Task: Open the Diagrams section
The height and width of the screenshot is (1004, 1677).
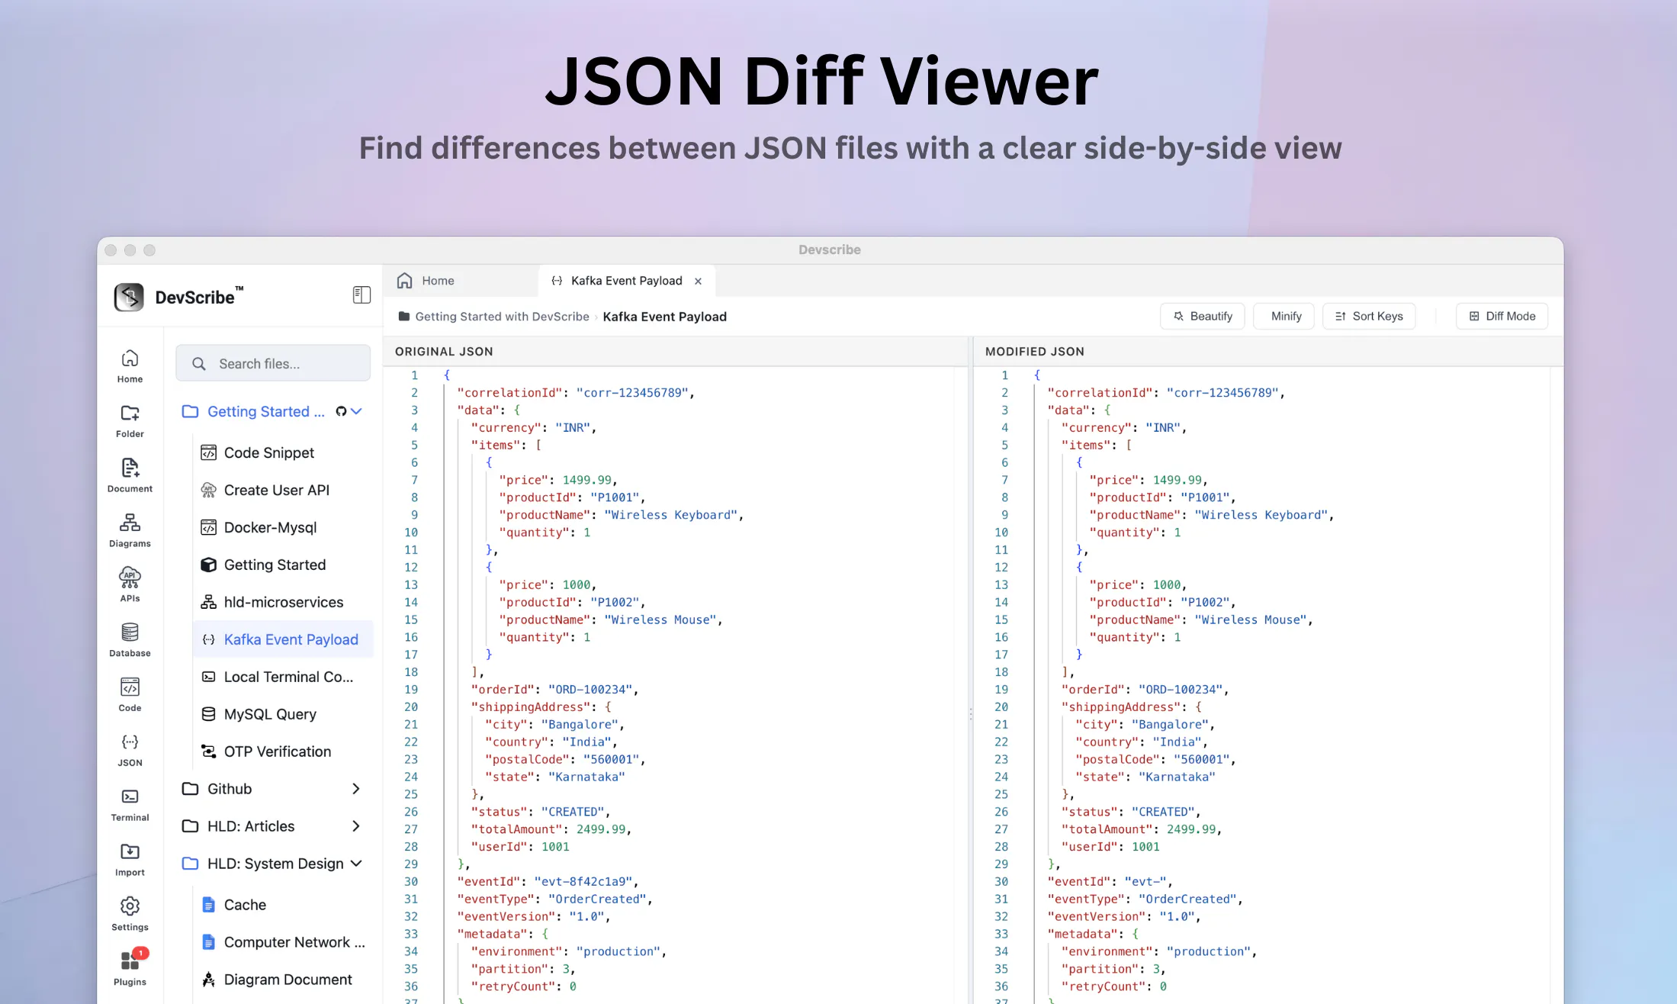Action: [130, 530]
